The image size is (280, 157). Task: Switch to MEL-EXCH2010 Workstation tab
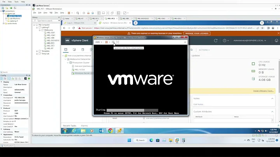click(x=143, y=18)
